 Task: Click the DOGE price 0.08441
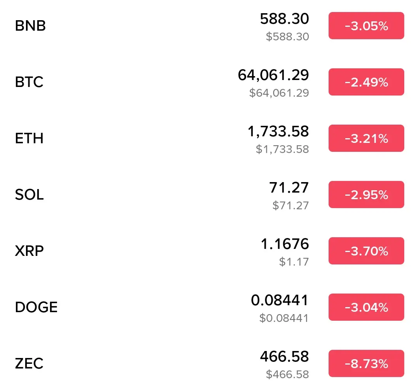pos(280,300)
